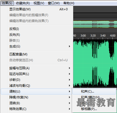Click the 3:20 mark on timeline ruler
117x113 pixels.
pos(93,36)
